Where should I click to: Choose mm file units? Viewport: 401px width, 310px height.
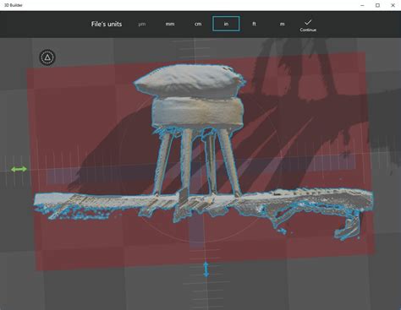point(170,24)
